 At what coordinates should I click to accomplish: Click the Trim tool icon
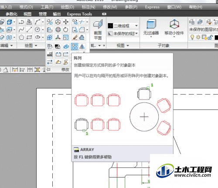(82, 22)
